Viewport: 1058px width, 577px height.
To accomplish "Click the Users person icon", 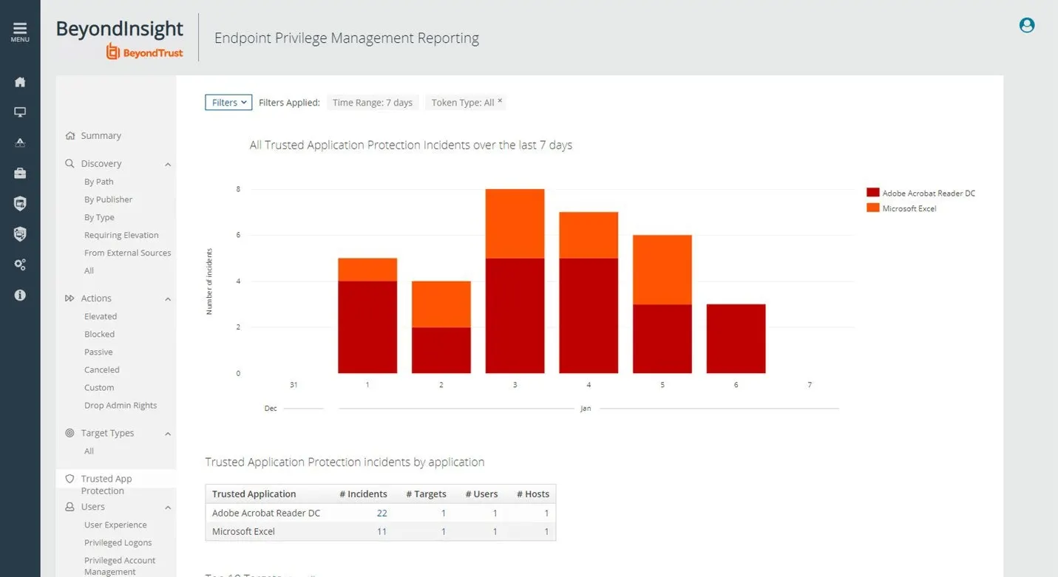I will (x=70, y=507).
